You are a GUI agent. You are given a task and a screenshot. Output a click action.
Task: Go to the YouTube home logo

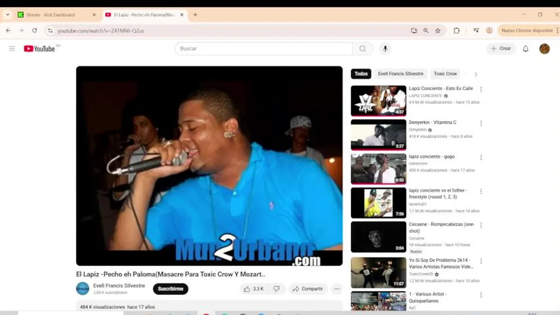point(40,49)
